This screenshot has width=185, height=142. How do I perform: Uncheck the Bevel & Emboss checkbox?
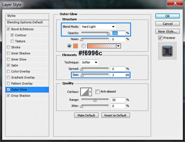tap(8, 29)
